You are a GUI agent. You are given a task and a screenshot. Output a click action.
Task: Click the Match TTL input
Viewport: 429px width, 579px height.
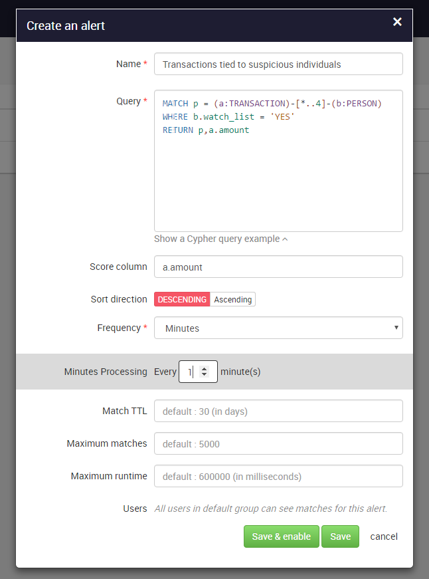[x=278, y=411]
